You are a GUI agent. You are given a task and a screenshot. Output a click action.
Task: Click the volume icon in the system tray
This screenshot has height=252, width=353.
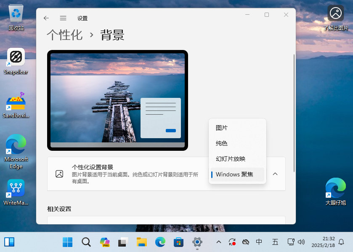(x=301, y=242)
